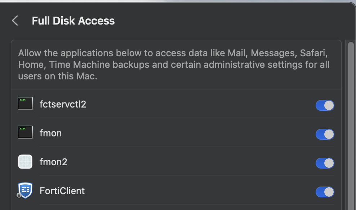Click the green exec text in fmon icon
Viewport: 356px width, 210px height.
[23, 129]
